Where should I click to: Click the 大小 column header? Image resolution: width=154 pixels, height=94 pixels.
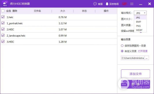coord(63,11)
